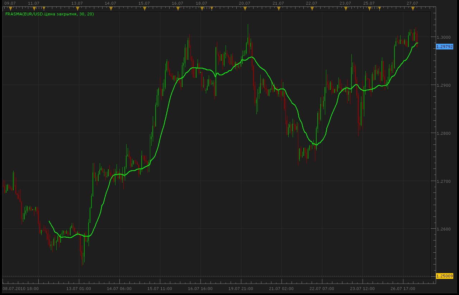Click the 20.07 date text on top ruler
This screenshot has height=295, width=459.
tap(244, 3)
